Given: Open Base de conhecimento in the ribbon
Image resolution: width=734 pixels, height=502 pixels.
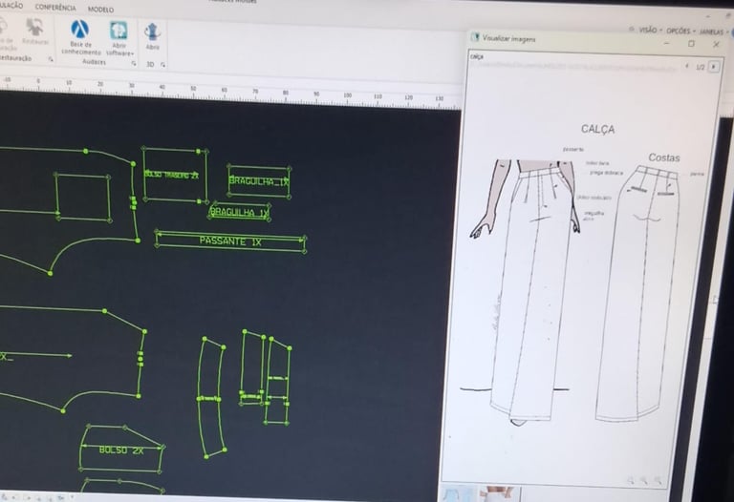Looking at the screenshot, I should (80, 36).
